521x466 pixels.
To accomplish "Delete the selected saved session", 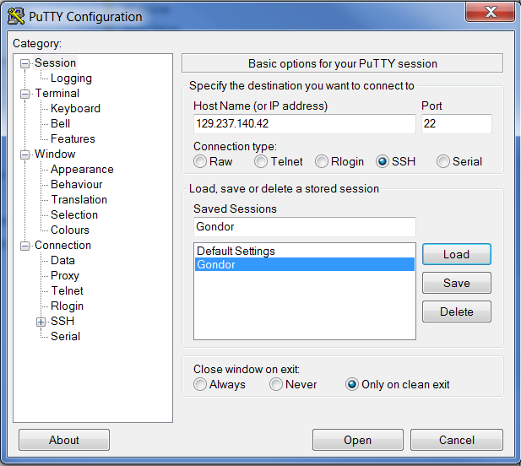I will [456, 312].
